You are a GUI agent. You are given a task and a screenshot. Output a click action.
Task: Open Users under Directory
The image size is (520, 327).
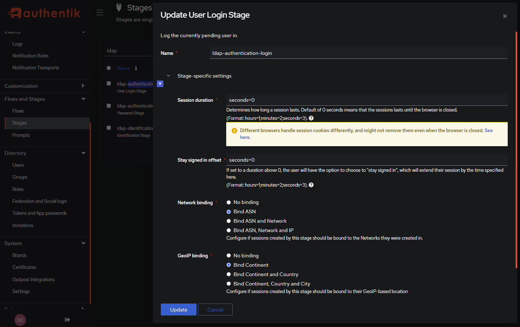click(18, 165)
